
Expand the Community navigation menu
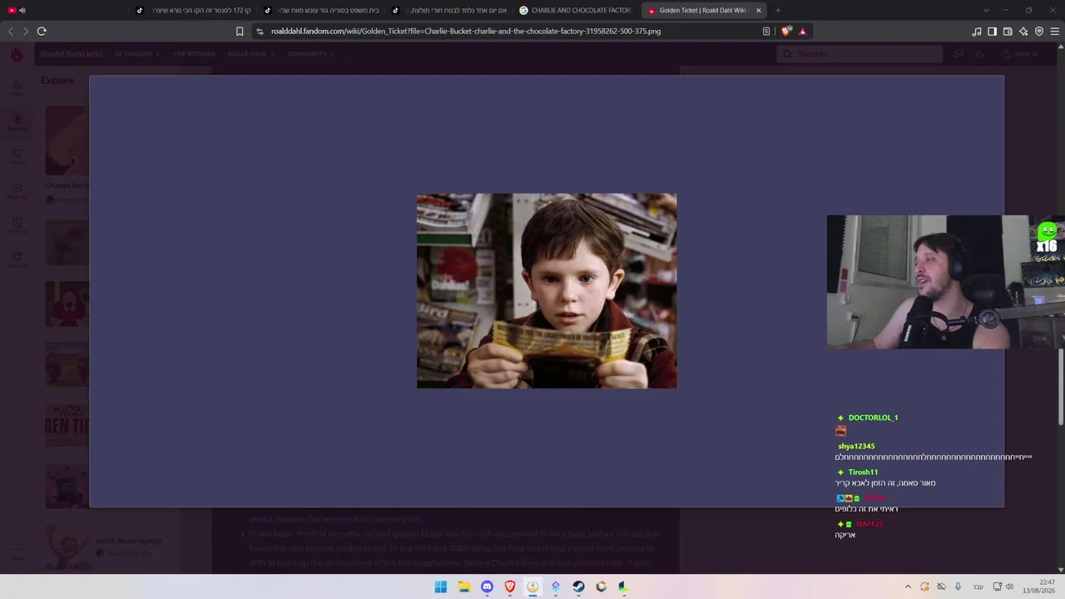tap(310, 54)
